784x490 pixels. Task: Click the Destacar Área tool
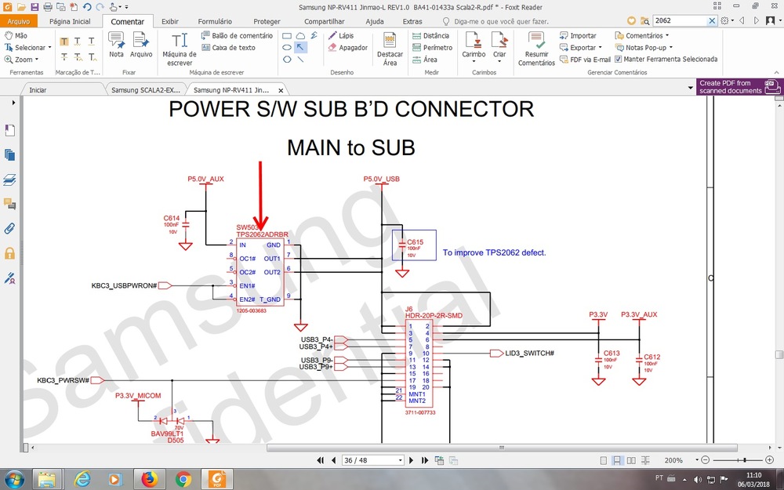coord(390,49)
